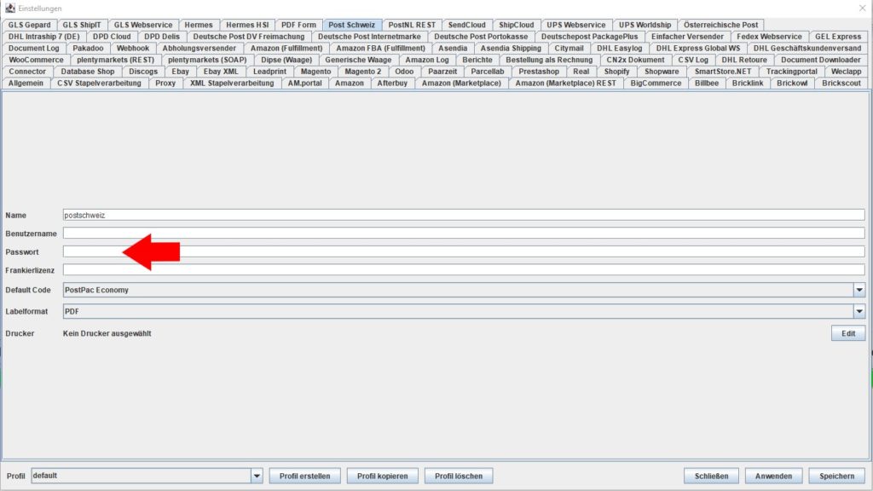Select the PDF Form tab
The height and width of the screenshot is (491, 873).
(x=298, y=25)
